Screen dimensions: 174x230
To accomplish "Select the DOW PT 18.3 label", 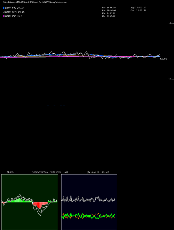I will coord(14,16).
